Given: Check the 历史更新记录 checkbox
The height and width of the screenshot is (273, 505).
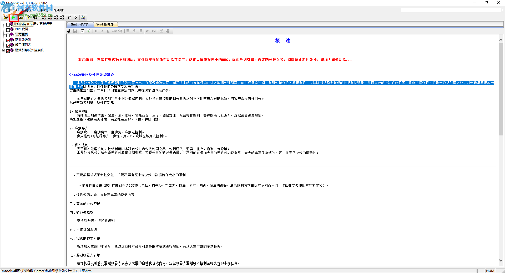Looking at the screenshot, I should [x=8, y=25].
